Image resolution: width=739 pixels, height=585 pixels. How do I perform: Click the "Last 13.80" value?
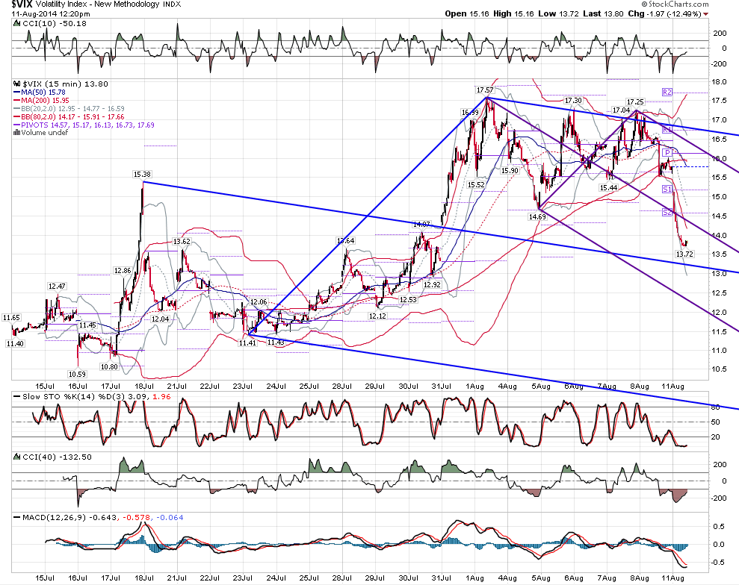(603, 13)
